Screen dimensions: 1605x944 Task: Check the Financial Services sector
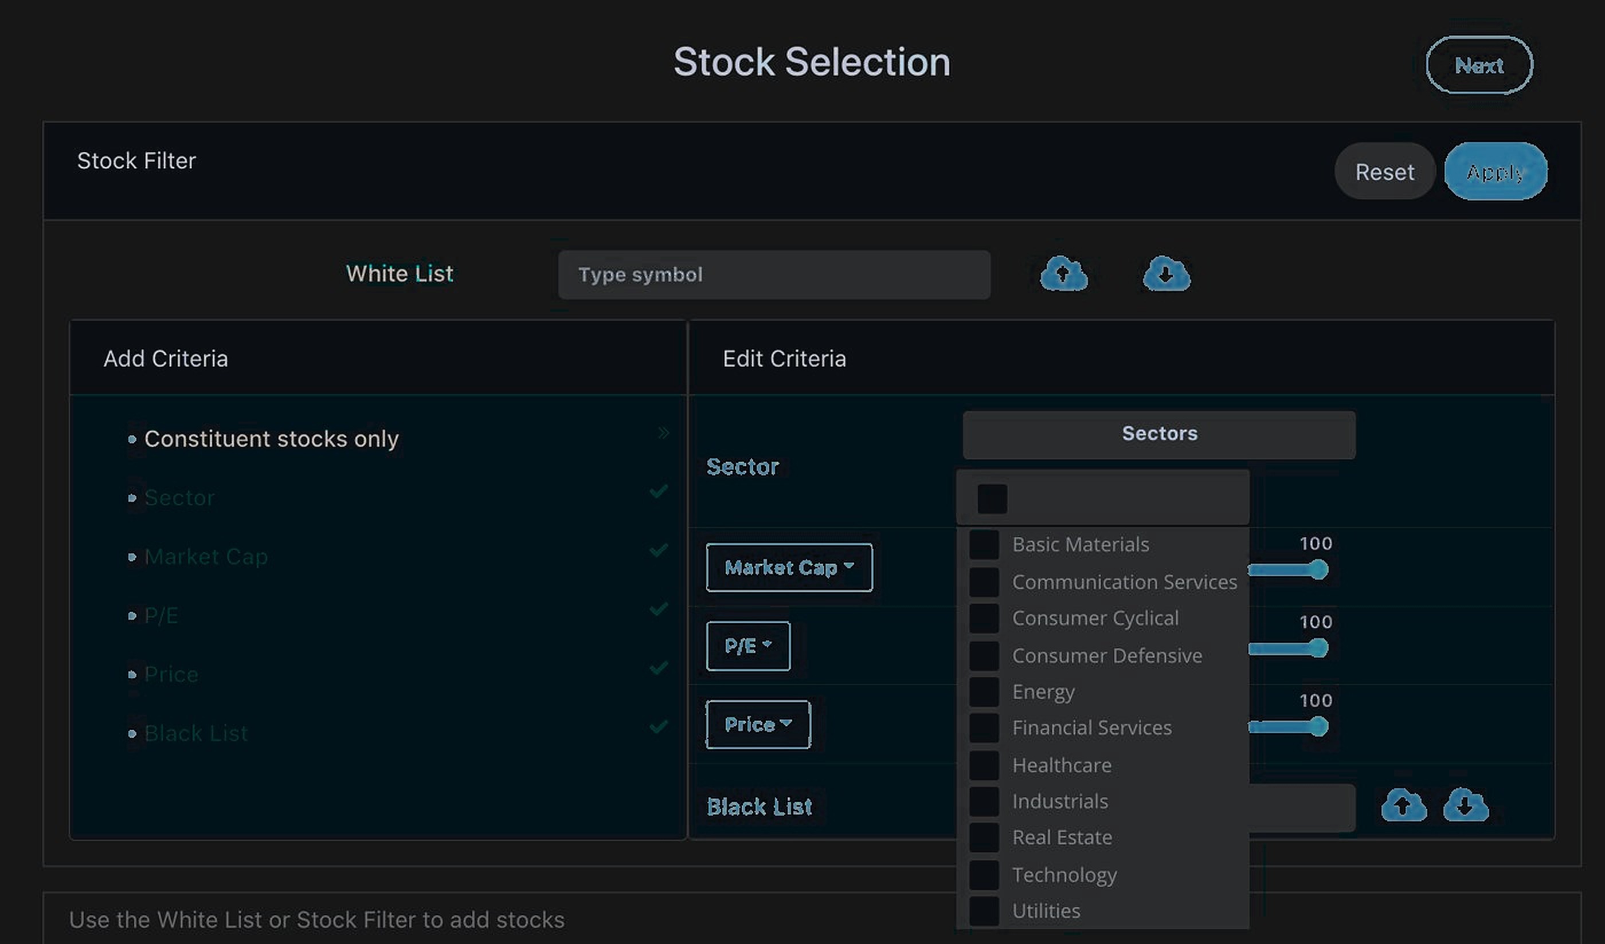(x=984, y=727)
